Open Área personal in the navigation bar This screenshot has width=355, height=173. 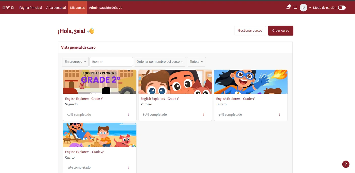[56, 8]
